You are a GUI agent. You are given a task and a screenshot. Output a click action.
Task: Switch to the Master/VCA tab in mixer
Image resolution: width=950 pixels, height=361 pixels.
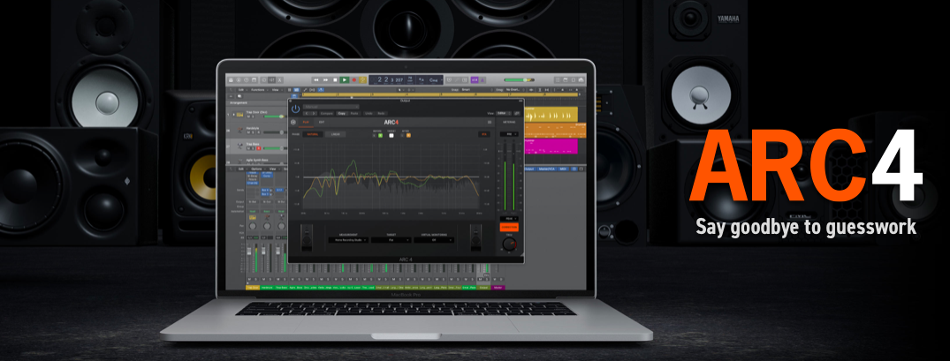pyautogui.click(x=546, y=169)
